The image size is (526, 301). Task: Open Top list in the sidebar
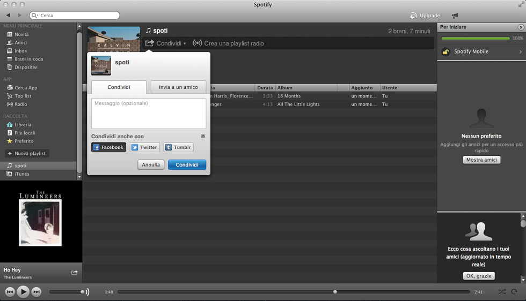(23, 96)
